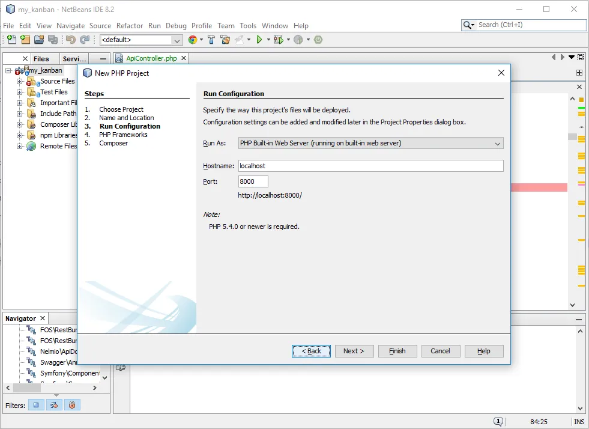Click the scroll documents left arrow
This screenshot has height=429, width=589.
point(554,57)
